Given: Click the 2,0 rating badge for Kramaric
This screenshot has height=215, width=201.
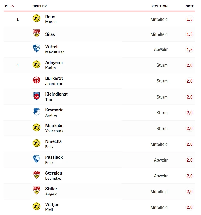Looking at the screenshot, I should (x=189, y=113).
